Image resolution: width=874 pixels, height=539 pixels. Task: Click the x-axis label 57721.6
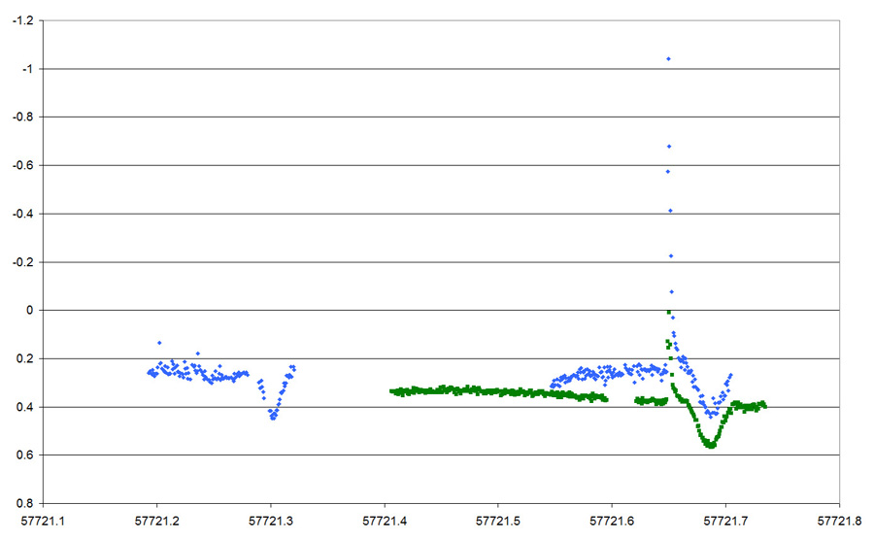click(x=612, y=522)
